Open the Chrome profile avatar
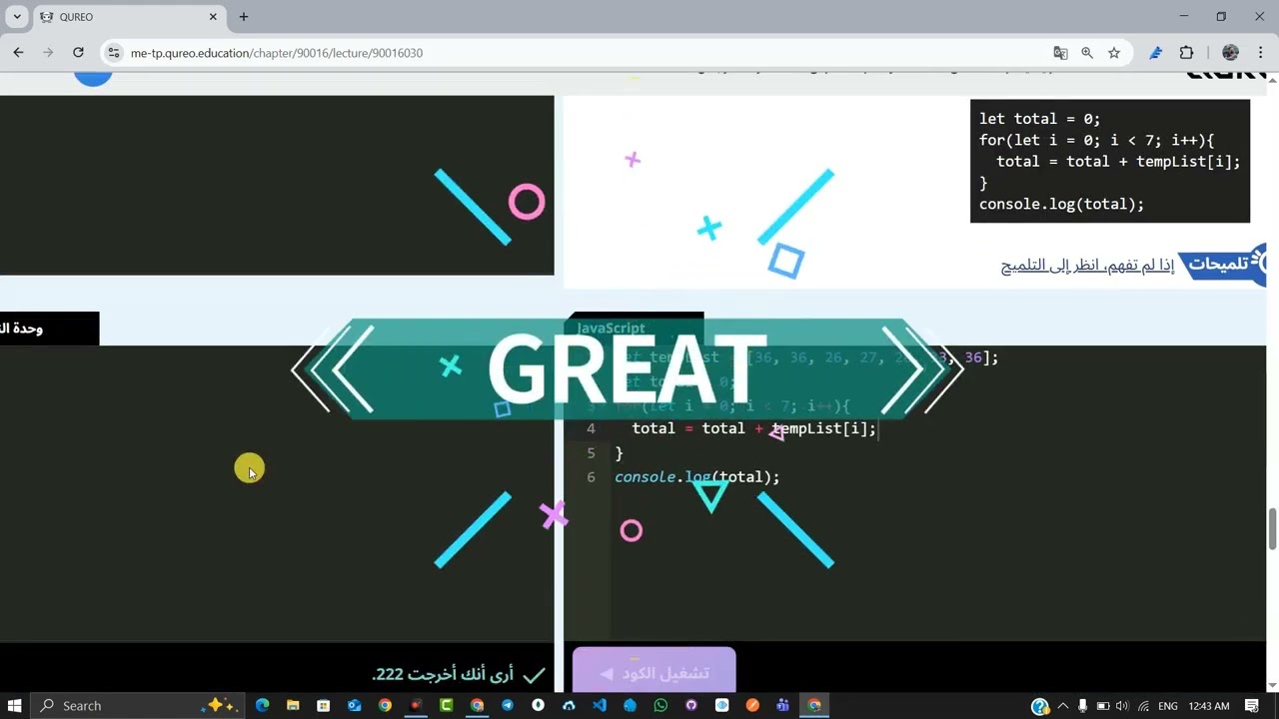The height and width of the screenshot is (719, 1279). point(1230,53)
